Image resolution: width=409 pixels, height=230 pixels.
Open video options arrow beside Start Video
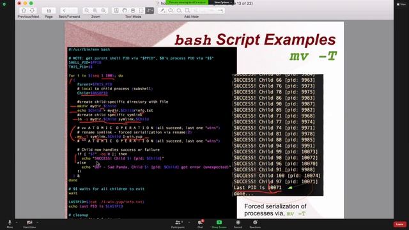37,222
